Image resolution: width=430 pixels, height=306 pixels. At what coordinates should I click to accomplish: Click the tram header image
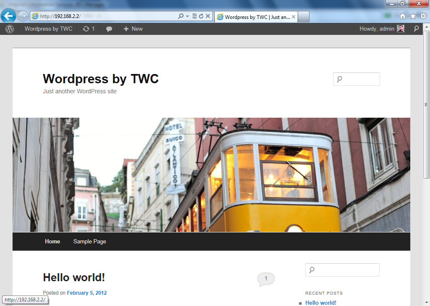click(211, 175)
